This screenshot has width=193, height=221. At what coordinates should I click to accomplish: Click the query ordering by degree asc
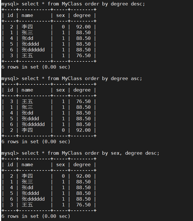tap(82, 78)
